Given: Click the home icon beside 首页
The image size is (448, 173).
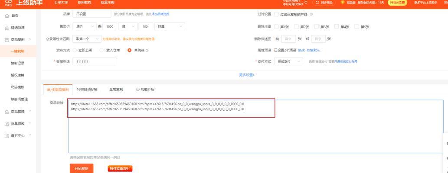Looking at the screenshot, I should click(x=7, y=16).
